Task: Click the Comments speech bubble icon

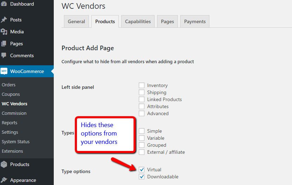Action: click(4, 55)
